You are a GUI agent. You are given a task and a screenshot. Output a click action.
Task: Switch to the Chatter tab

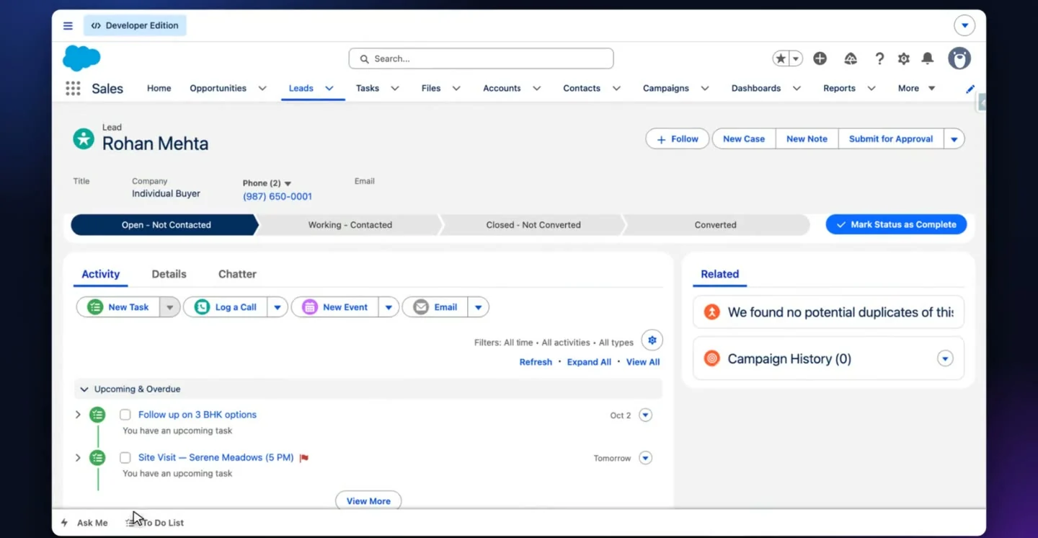point(237,274)
